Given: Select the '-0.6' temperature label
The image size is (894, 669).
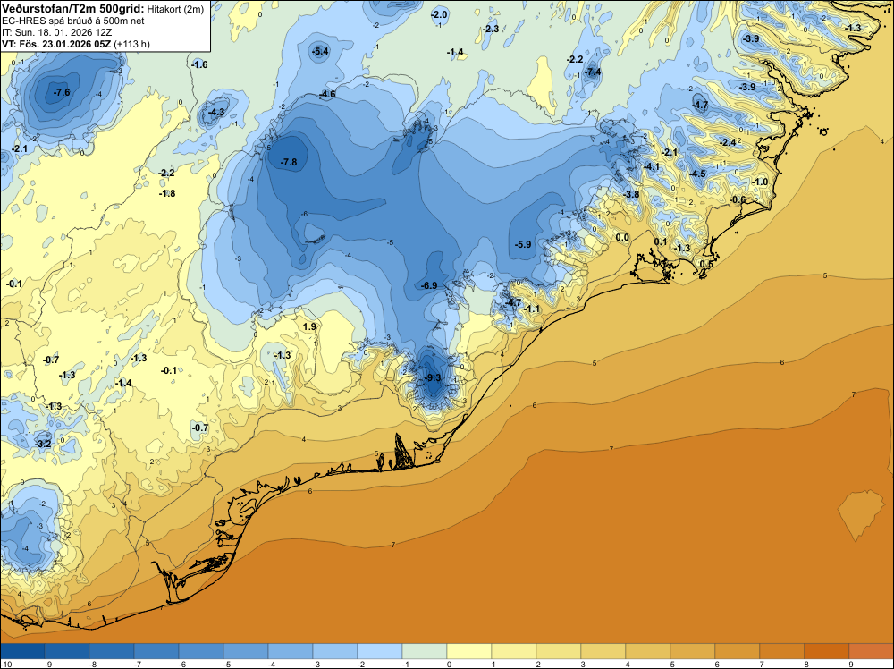Looking at the screenshot, I should pyautogui.click(x=738, y=199).
